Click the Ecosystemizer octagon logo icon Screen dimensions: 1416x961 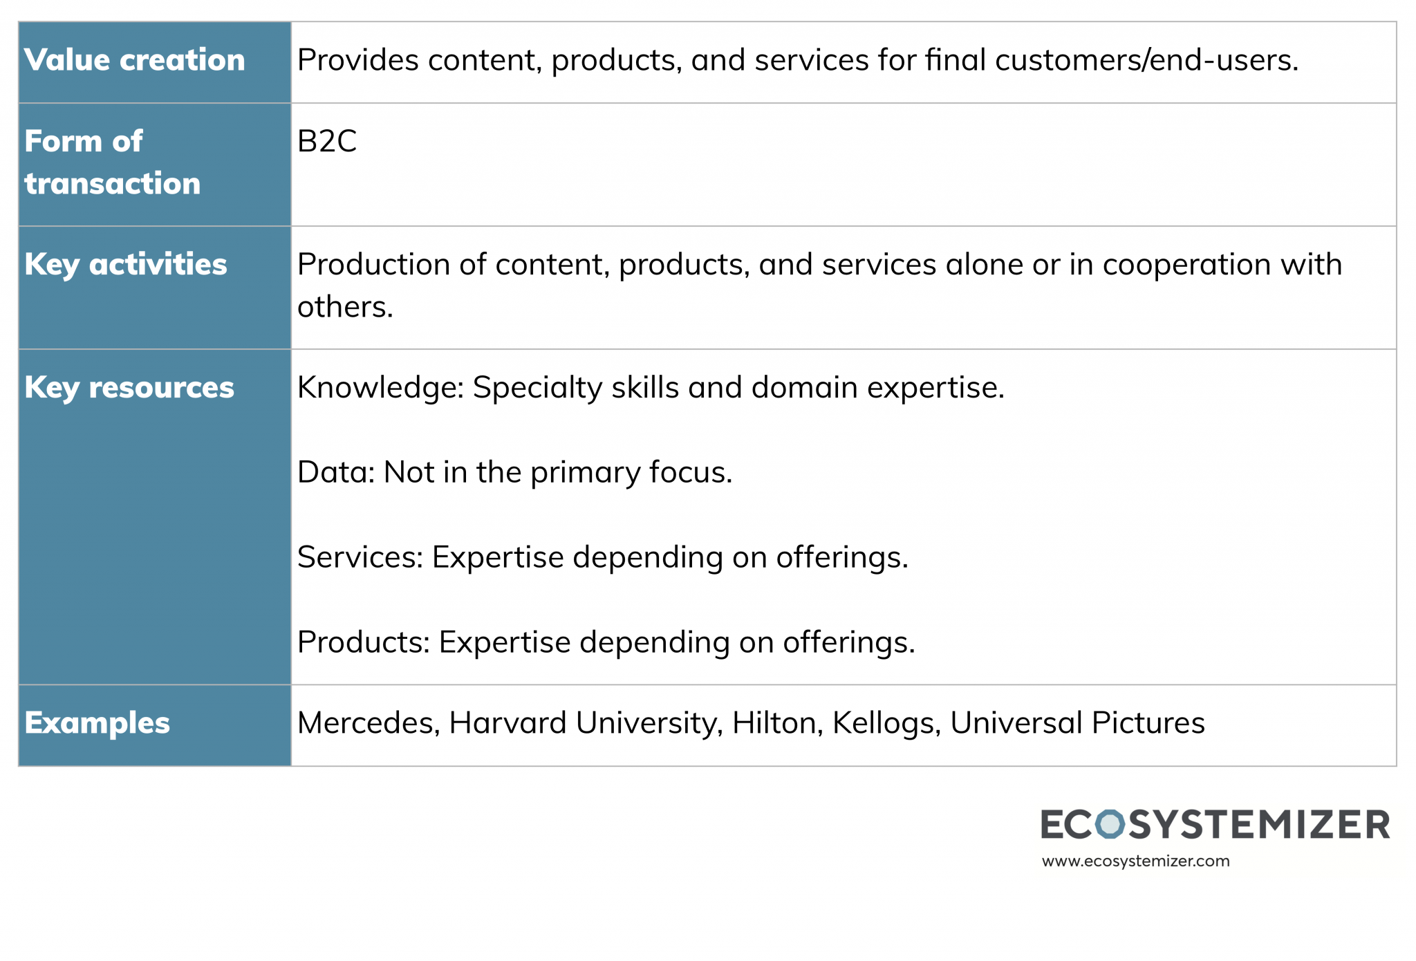pos(1110,824)
